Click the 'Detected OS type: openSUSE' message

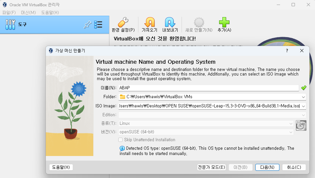coord(207,151)
